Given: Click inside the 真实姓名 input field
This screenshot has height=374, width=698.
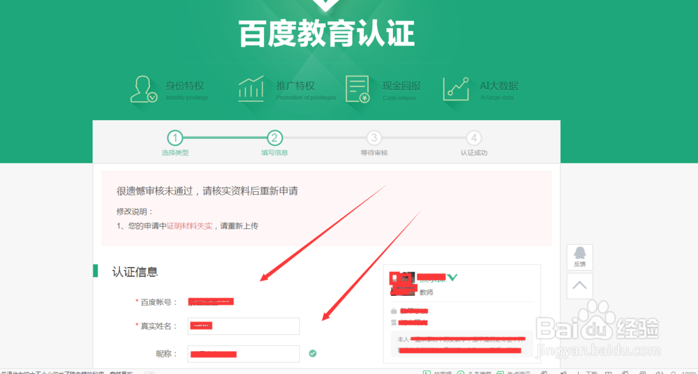Looking at the screenshot, I should [244, 326].
